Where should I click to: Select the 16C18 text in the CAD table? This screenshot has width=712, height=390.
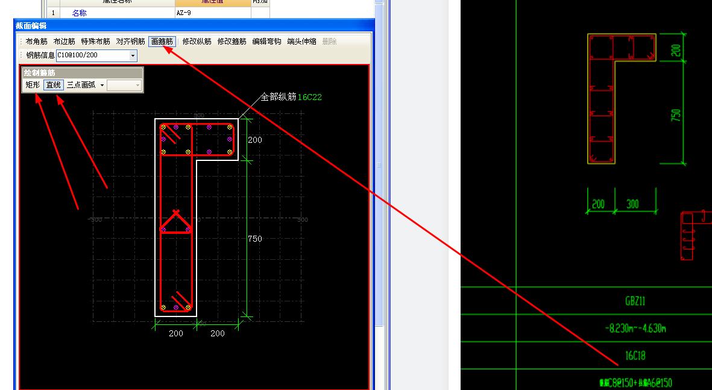[635, 356]
